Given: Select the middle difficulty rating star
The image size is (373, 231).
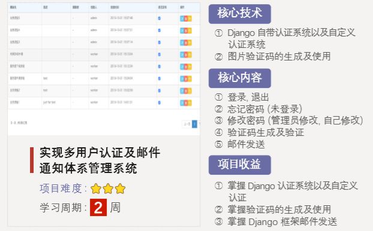Looking at the screenshot, I should [x=108, y=189].
